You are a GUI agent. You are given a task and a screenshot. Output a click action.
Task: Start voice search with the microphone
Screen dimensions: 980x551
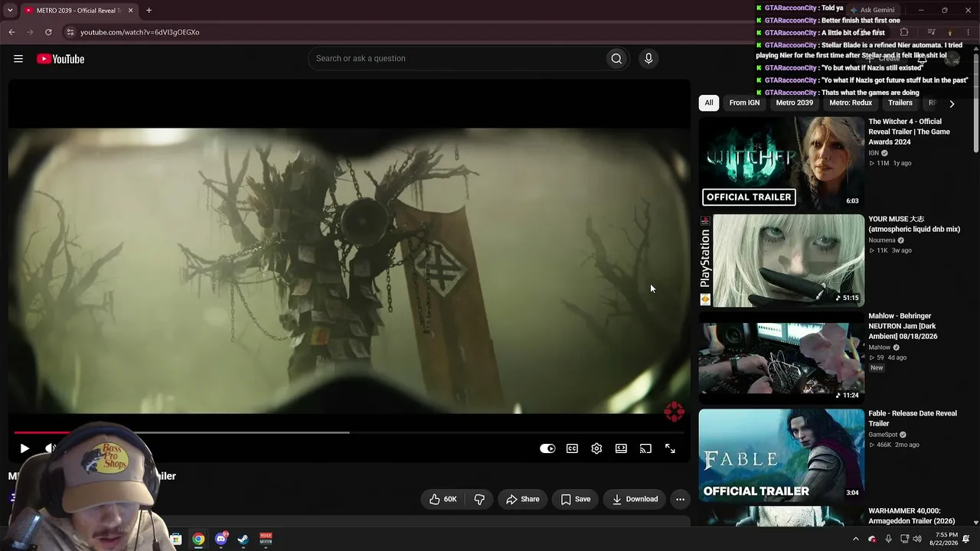click(x=648, y=59)
